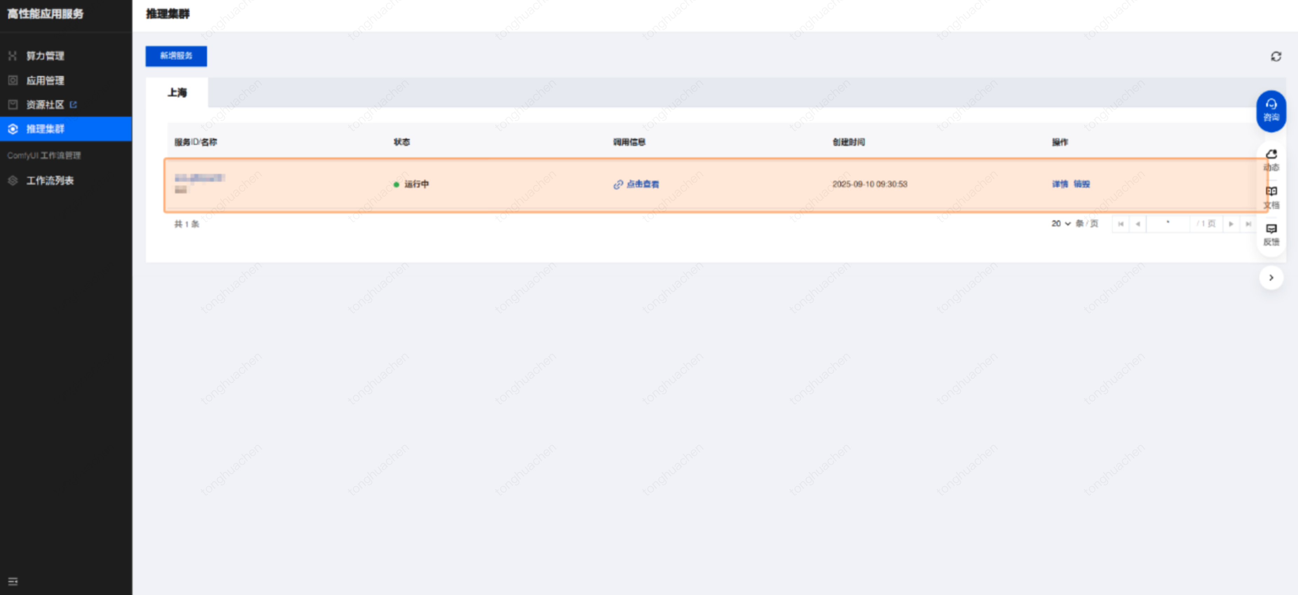The height and width of the screenshot is (595, 1298).
Task: Select 应用管理 in the sidebar
Action: [x=45, y=81]
